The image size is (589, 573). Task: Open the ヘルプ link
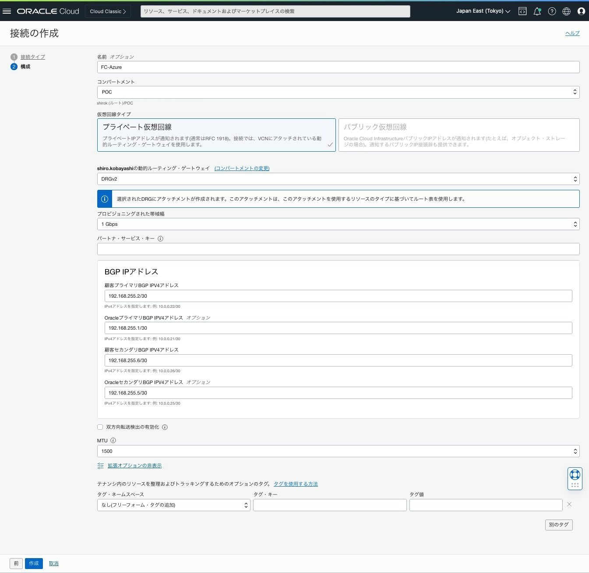tap(572, 33)
